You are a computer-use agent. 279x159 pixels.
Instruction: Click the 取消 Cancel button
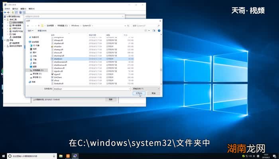[153, 93]
